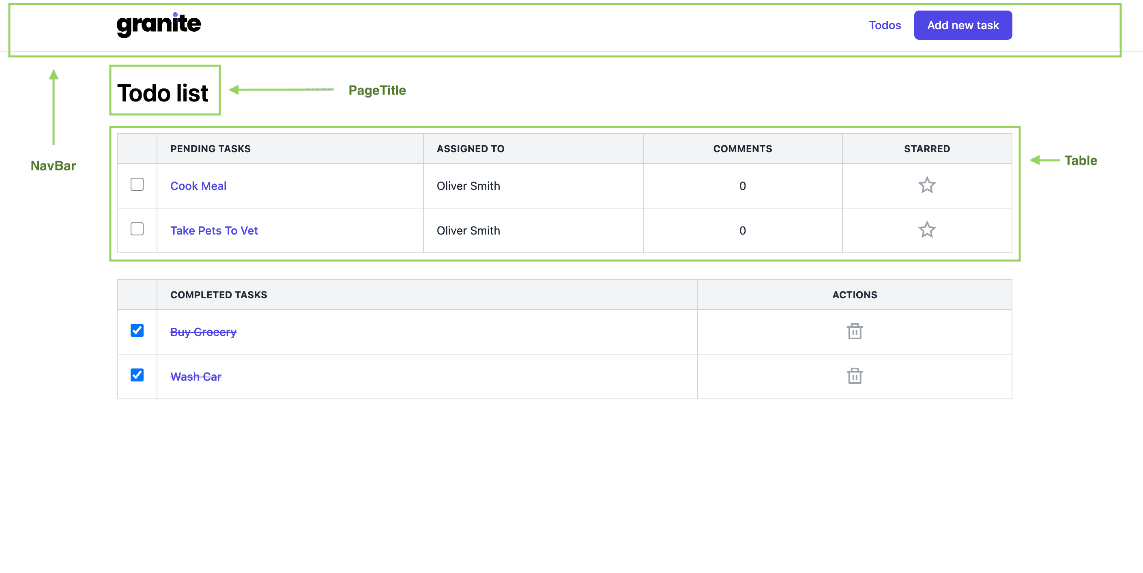Uncheck the completed checkbox for Buy Grocery
Screen dimensions: 1143x573
pyautogui.click(x=138, y=331)
